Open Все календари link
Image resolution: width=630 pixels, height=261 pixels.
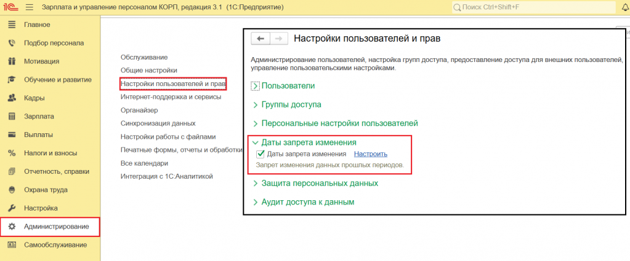[x=144, y=163]
